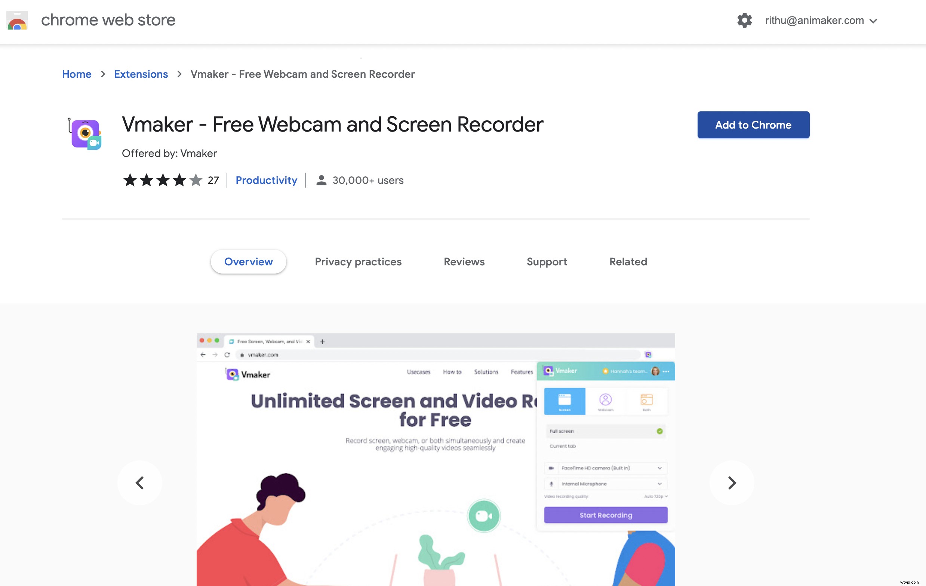Click the camera icon beside FaceTime HD selector
The image size is (926, 586).
click(552, 468)
